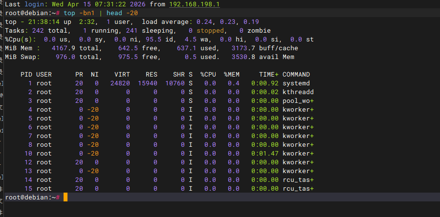Click the -20 nice value for PID 5
440x217 pixels.
[x=92, y=118]
